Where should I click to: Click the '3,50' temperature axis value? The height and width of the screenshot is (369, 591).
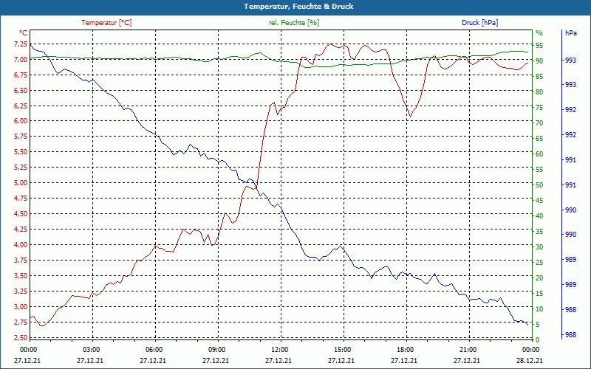point(21,275)
